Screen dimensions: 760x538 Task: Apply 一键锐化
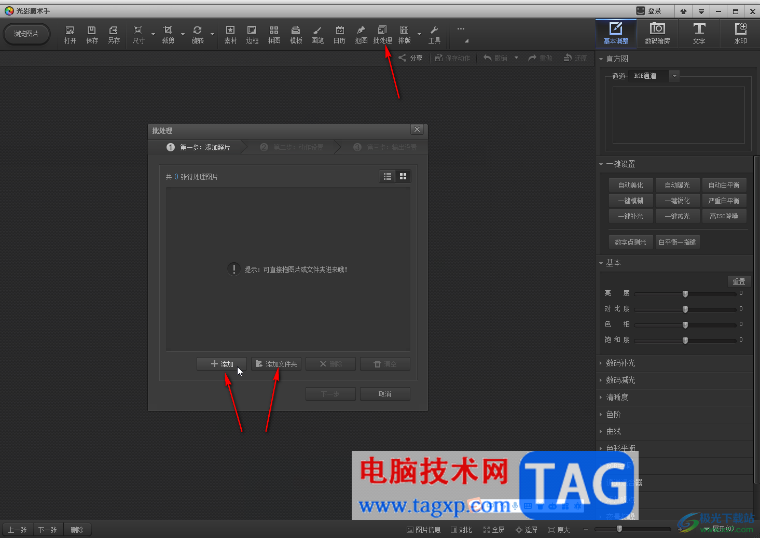677,201
